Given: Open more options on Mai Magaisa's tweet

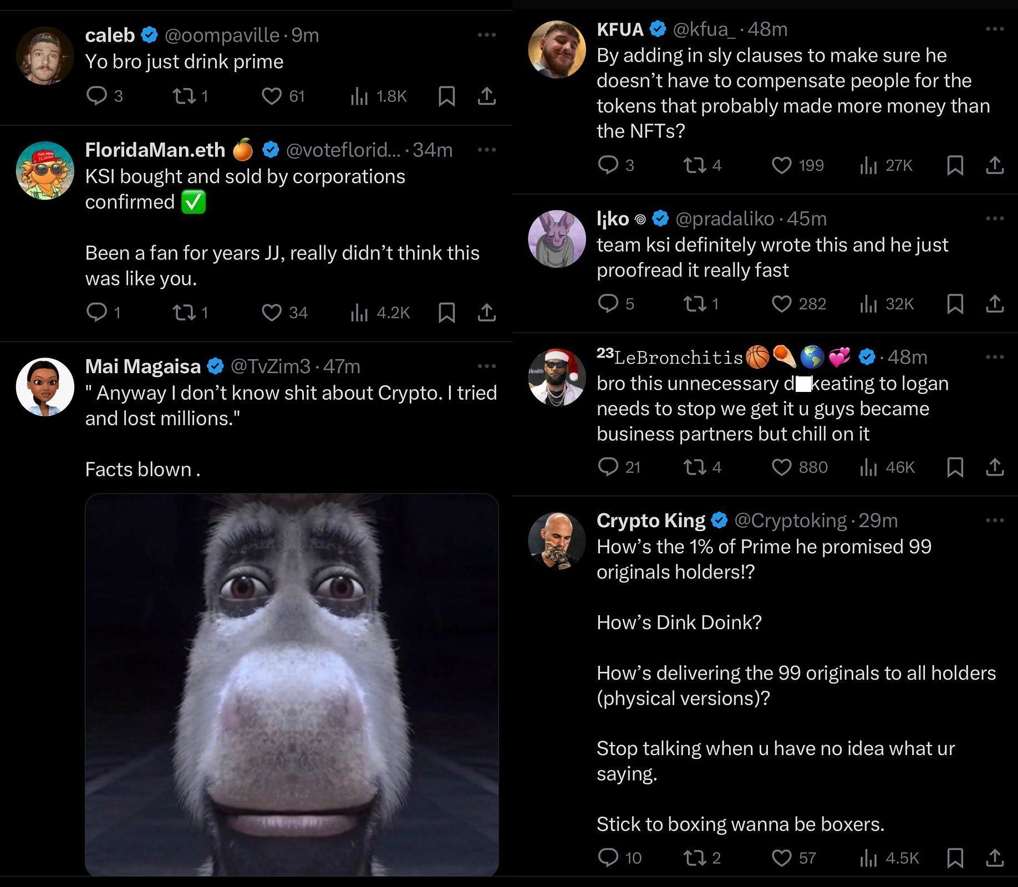Looking at the screenshot, I should point(486,366).
